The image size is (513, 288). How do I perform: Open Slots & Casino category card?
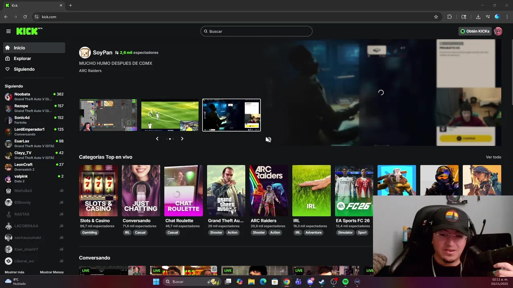point(98,191)
